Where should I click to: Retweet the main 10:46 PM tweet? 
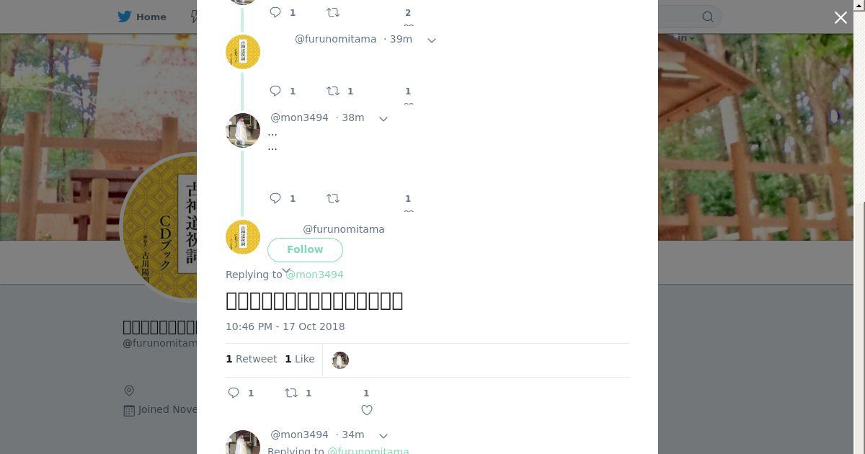tap(291, 393)
